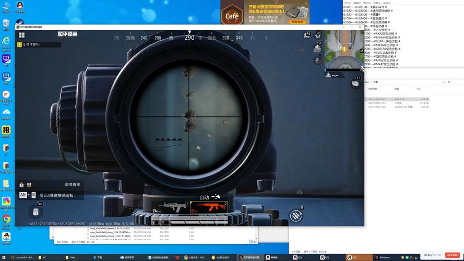
Task: Click 显示/隐藏按键面板 key panel toggle
Action: coord(56,195)
